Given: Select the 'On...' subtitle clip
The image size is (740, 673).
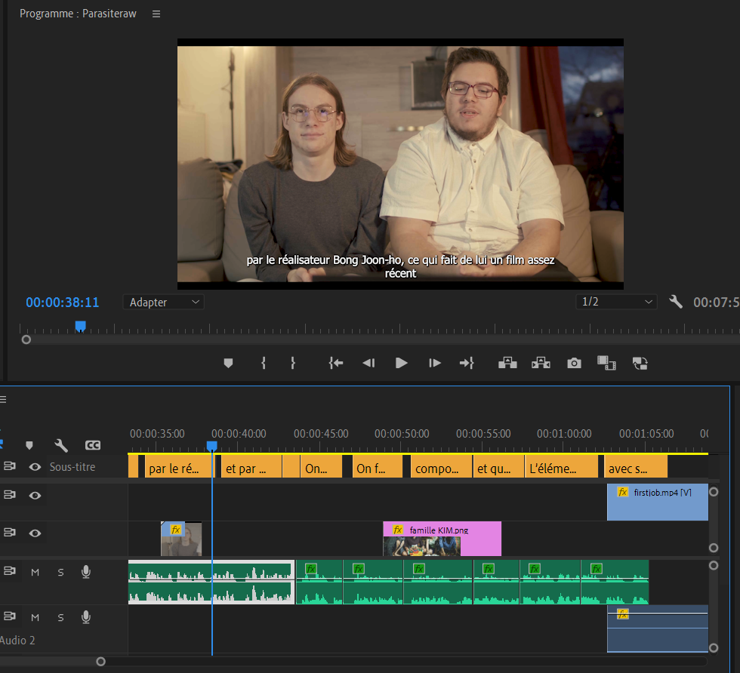Looking at the screenshot, I should [x=321, y=467].
